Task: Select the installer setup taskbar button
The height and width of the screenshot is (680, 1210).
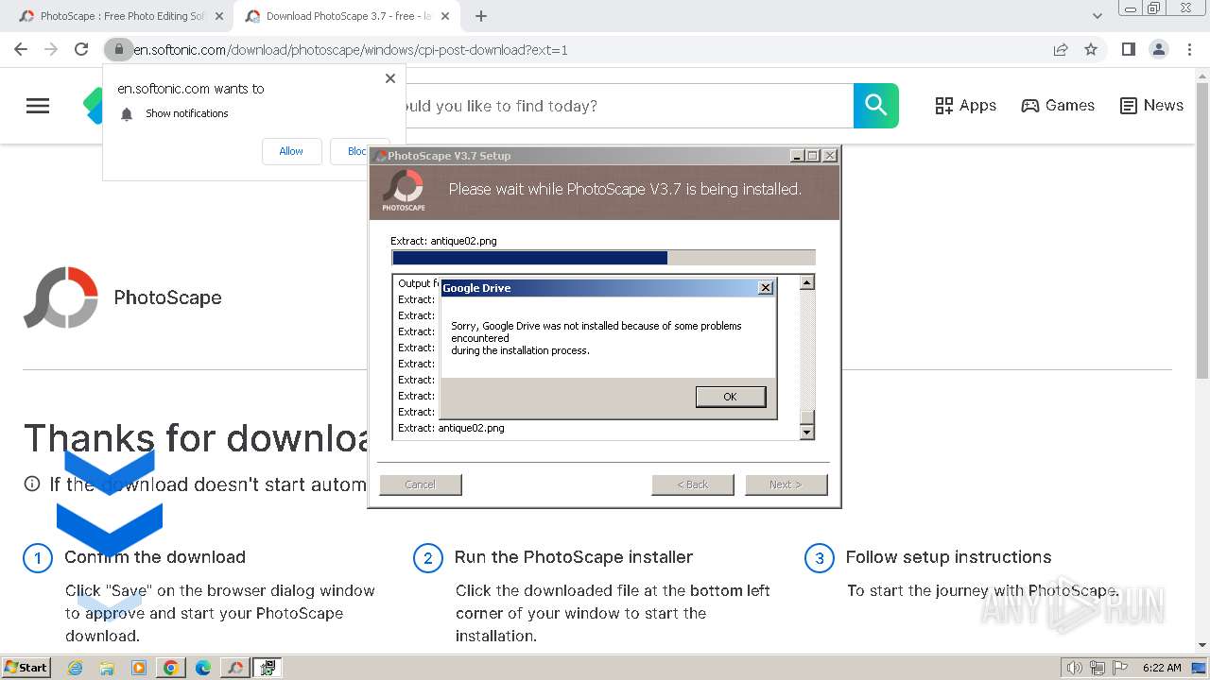Action: (x=268, y=668)
